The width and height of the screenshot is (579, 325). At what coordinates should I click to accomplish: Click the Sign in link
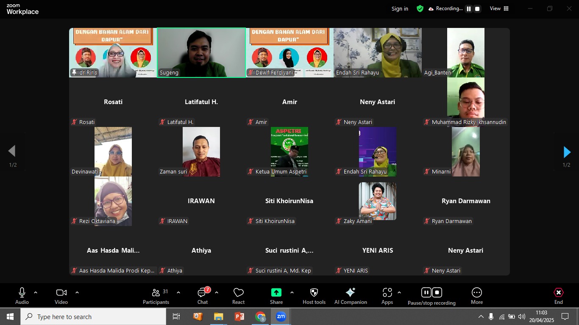[x=400, y=8]
